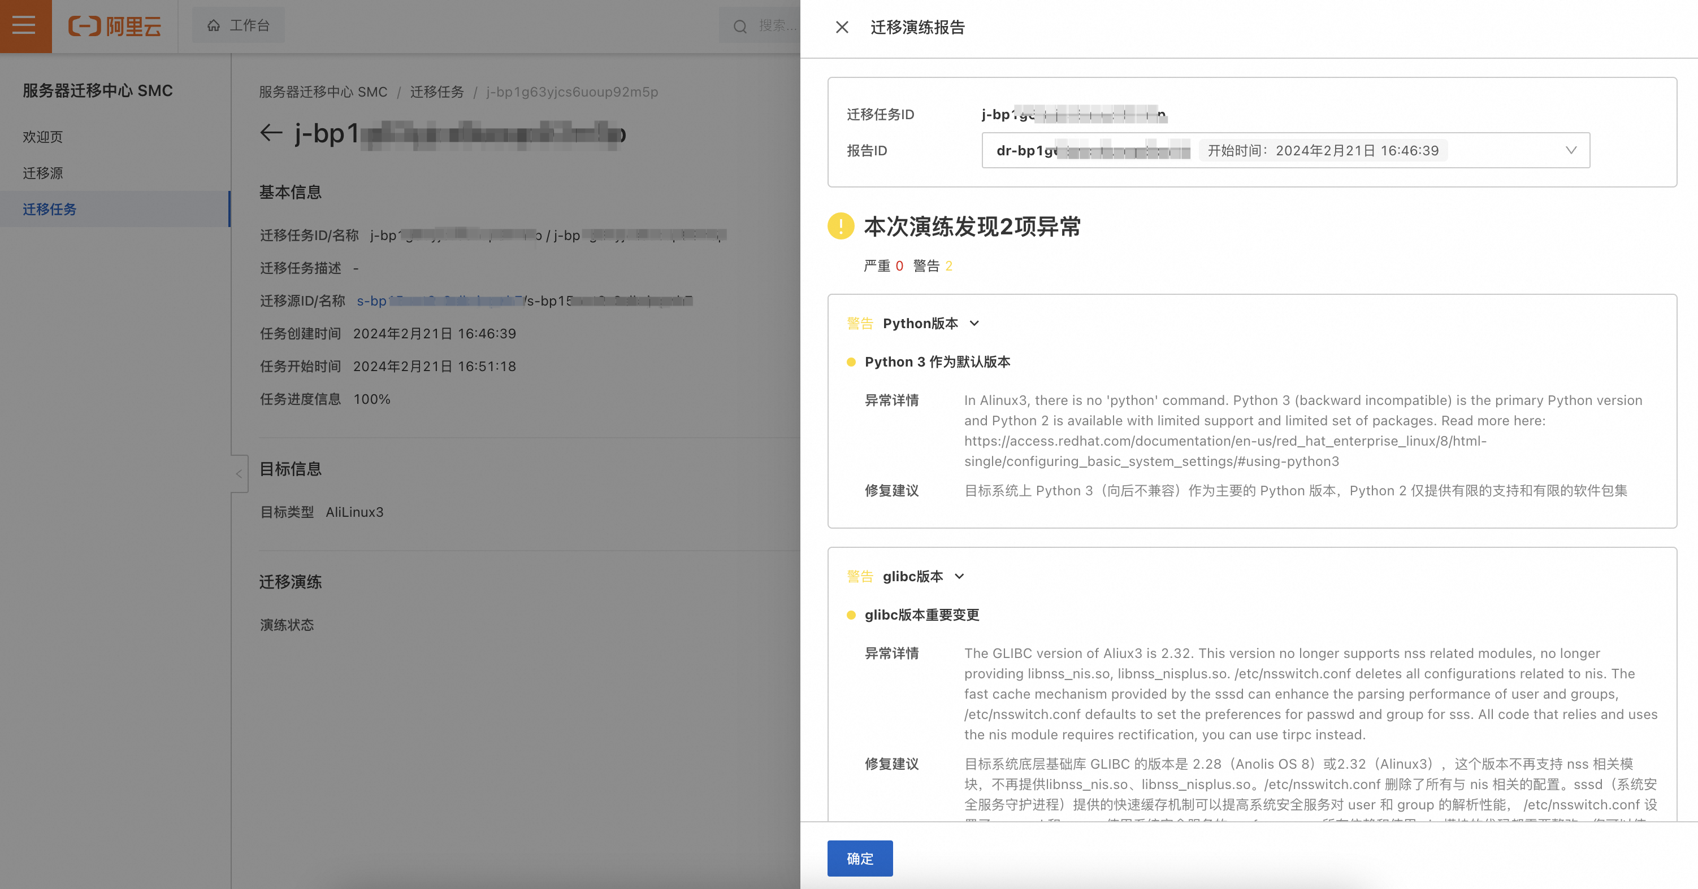Click the 基本信息 section heading
The width and height of the screenshot is (1698, 889).
(291, 192)
